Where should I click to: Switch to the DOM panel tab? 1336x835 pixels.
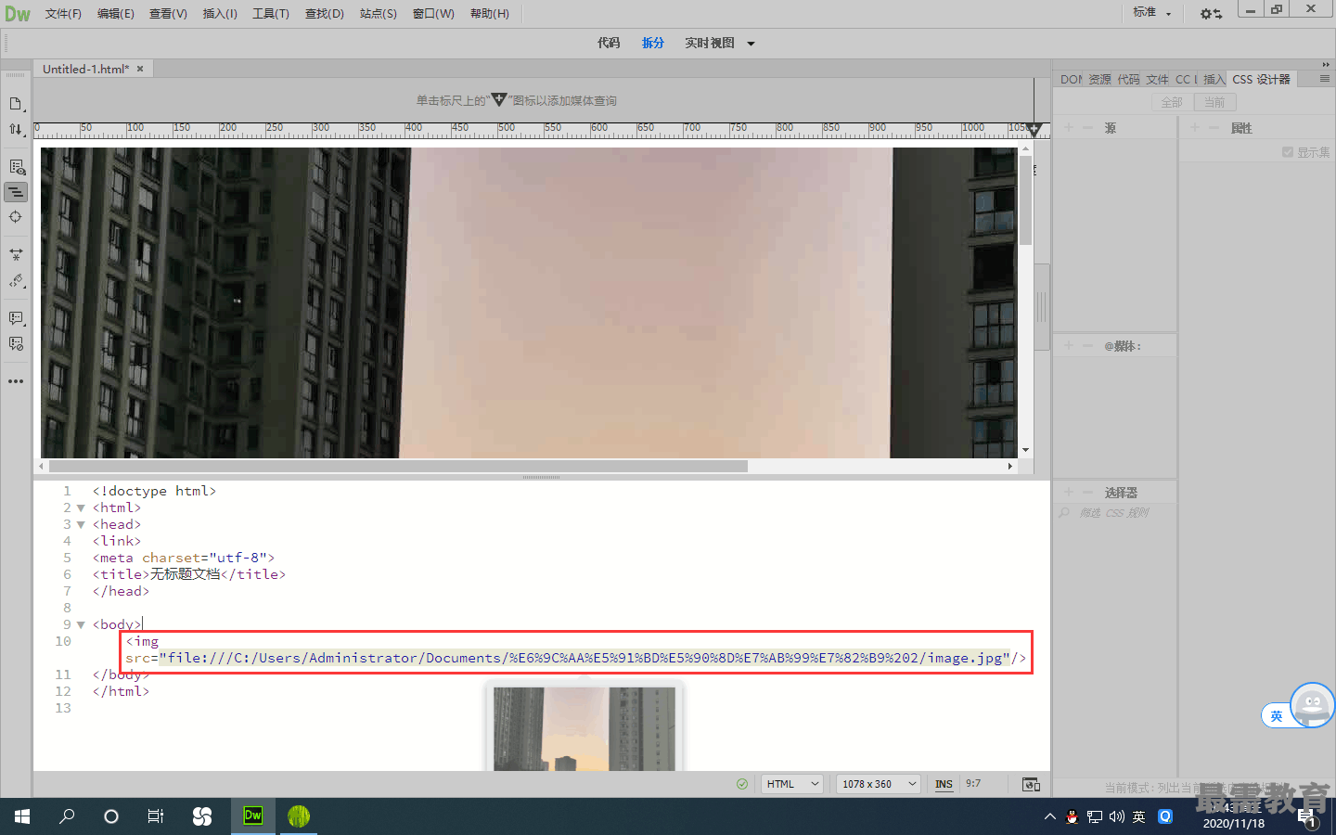tap(1071, 79)
